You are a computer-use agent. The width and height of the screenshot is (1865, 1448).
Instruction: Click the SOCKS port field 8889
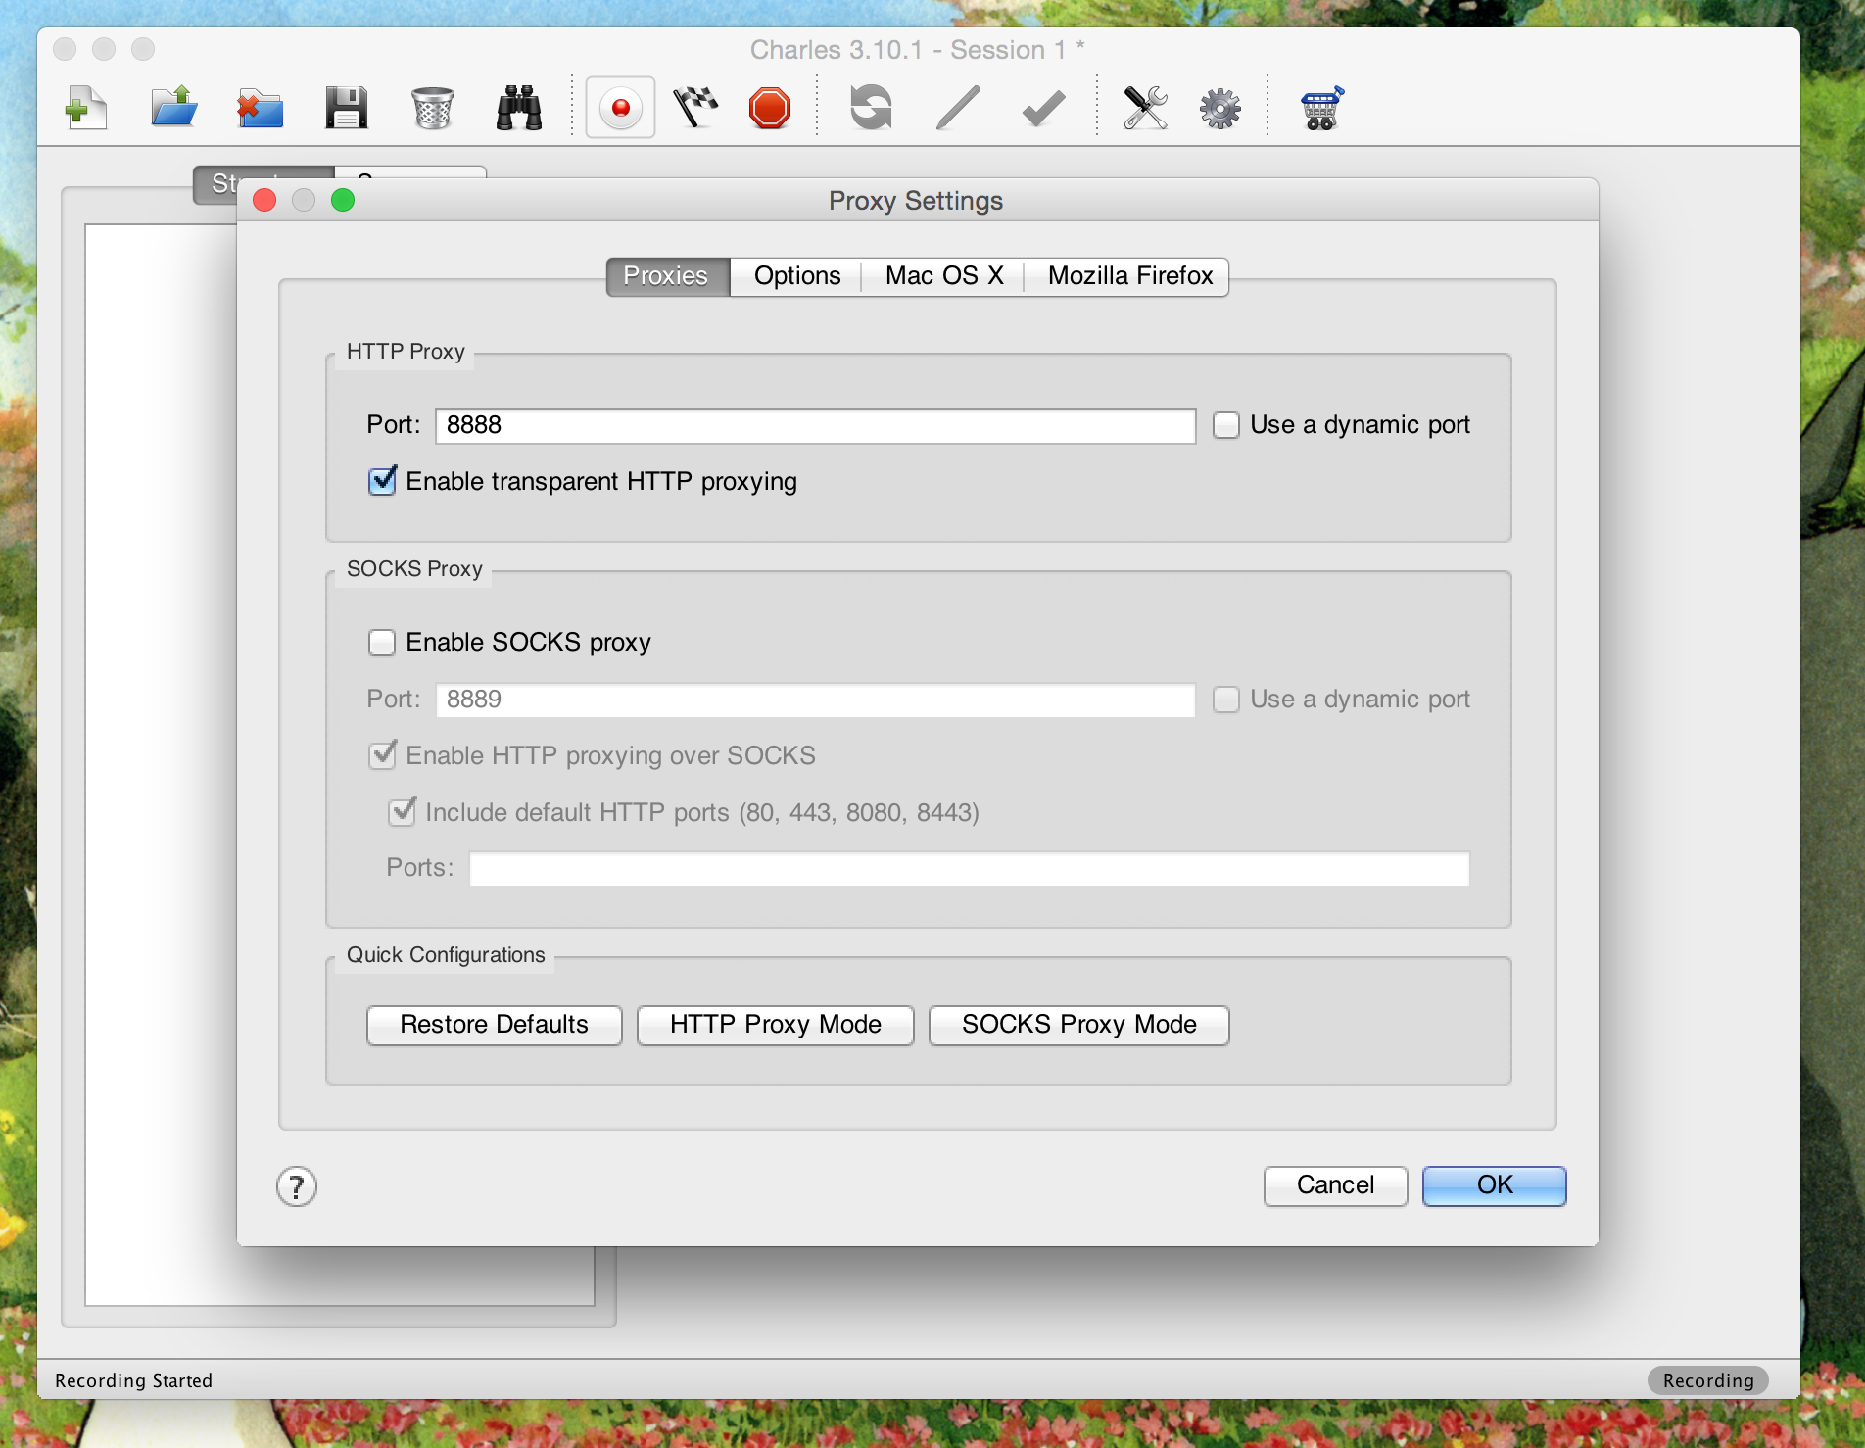[815, 700]
